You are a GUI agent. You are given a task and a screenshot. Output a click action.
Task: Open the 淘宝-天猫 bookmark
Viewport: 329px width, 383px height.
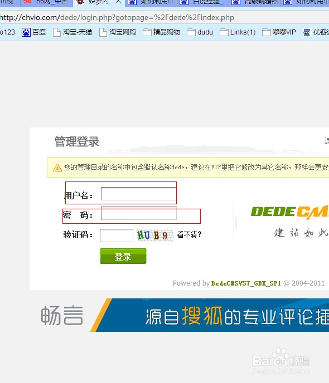72,32
